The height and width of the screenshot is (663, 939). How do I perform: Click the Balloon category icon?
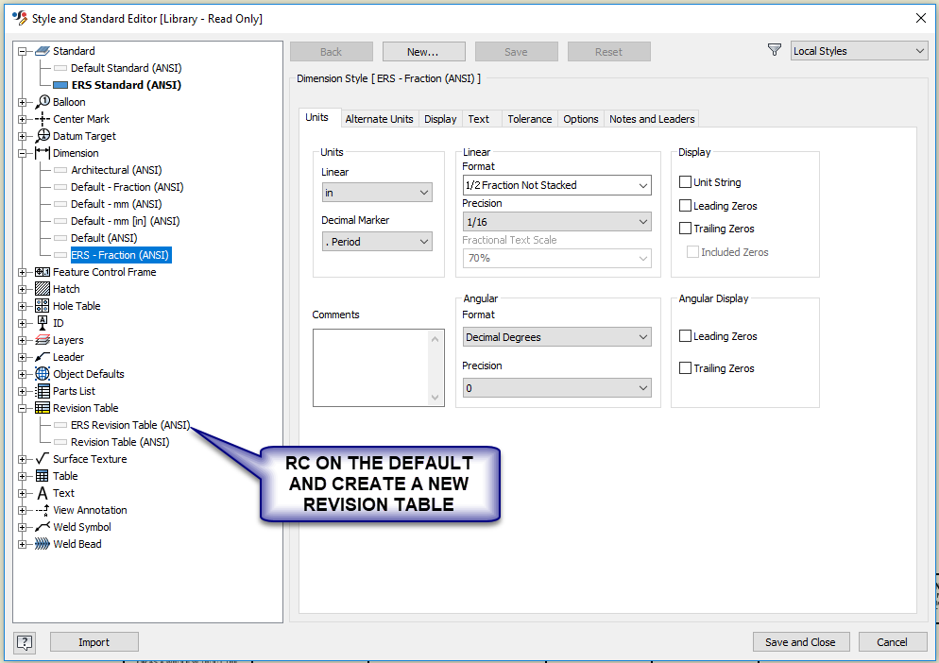[x=42, y=102]
